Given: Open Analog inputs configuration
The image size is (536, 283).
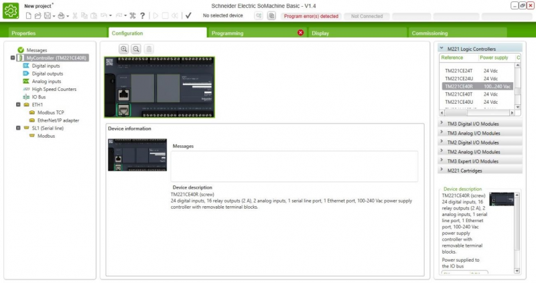Looking at the screenshot, I should [46, 82].
